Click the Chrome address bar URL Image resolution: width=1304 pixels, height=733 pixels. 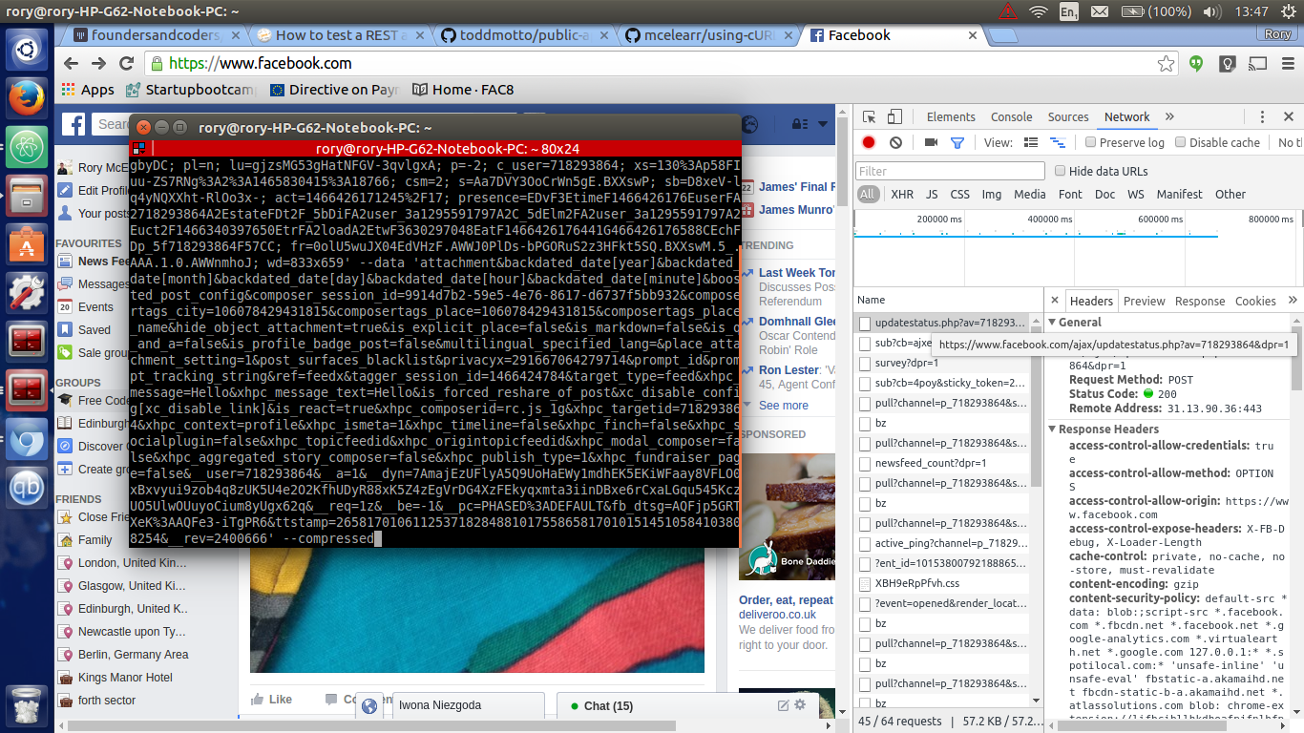pos(261,64)
